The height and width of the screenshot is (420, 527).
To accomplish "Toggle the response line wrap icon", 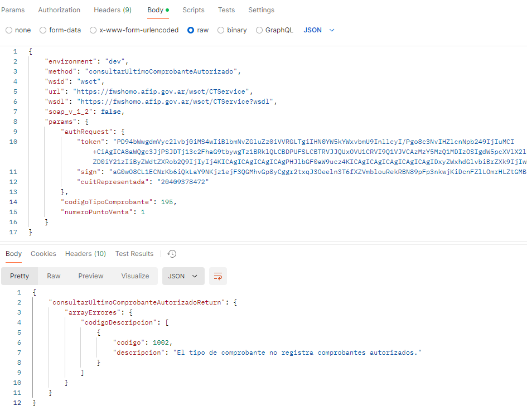I will coord(218,276).
